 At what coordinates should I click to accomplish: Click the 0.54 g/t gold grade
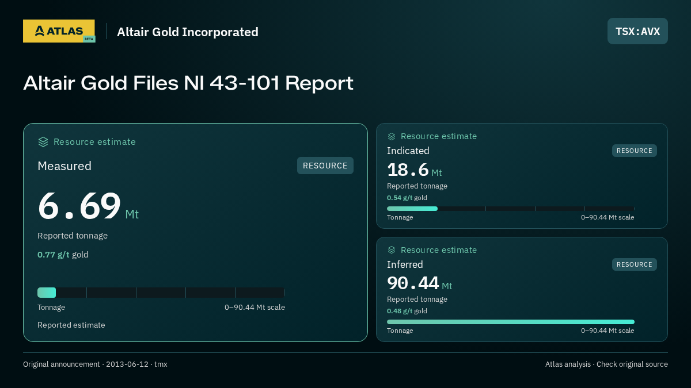407,198
